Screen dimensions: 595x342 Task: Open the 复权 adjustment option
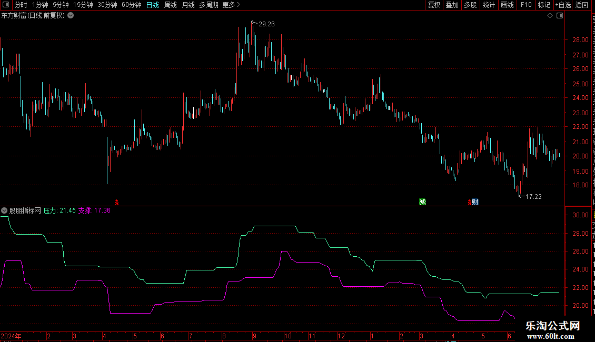434,5
